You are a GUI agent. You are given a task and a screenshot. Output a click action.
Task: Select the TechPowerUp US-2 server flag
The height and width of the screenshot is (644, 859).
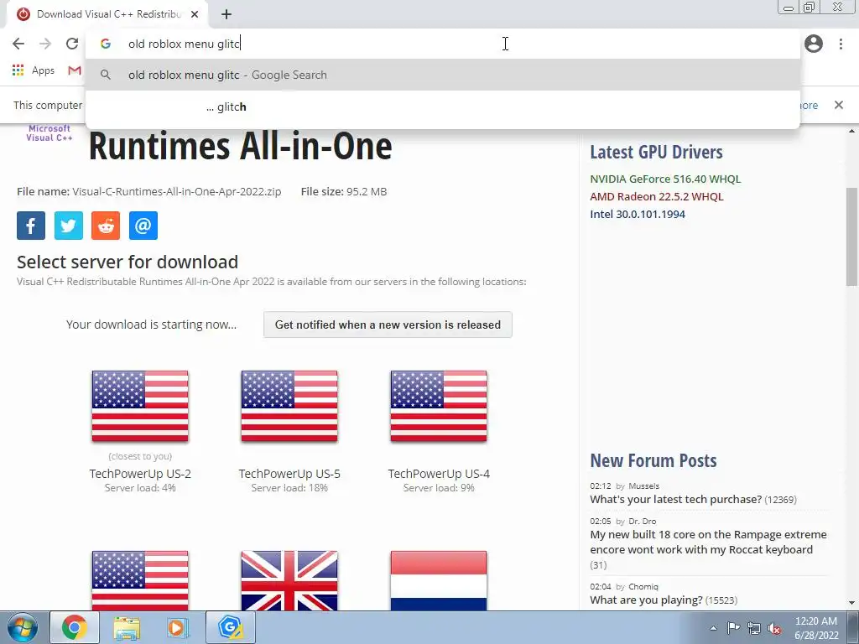click(x=140, y=406)
